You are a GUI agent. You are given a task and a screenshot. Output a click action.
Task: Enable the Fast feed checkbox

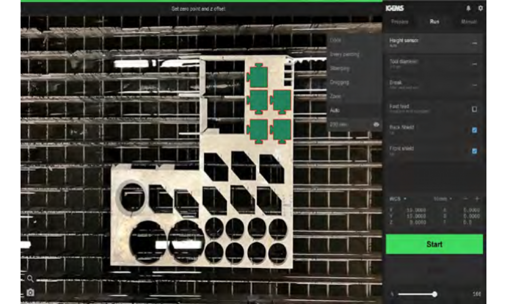click(474, 110)
